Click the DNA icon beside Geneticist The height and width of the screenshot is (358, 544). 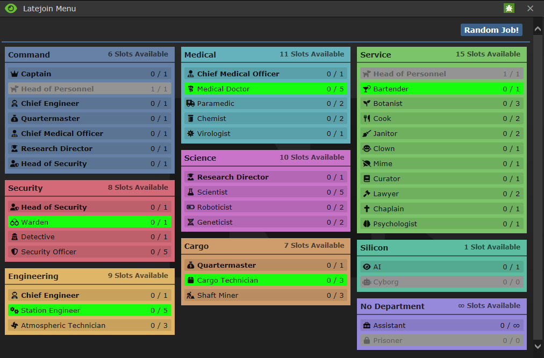click(190, 222)
